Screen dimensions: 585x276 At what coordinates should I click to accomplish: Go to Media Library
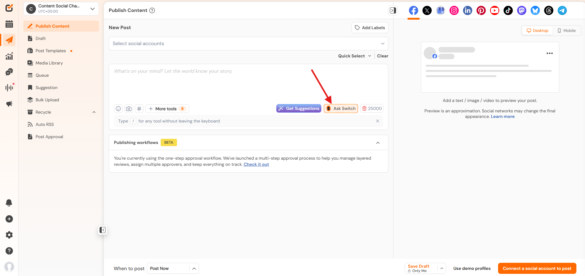click(x=61, y=63)
